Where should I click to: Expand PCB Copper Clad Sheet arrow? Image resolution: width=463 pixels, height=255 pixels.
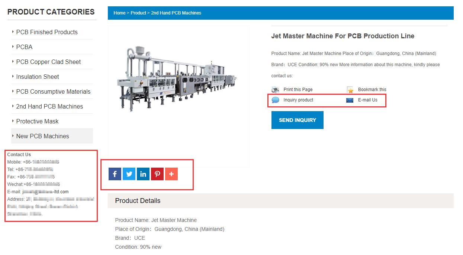tap(13, 62)
